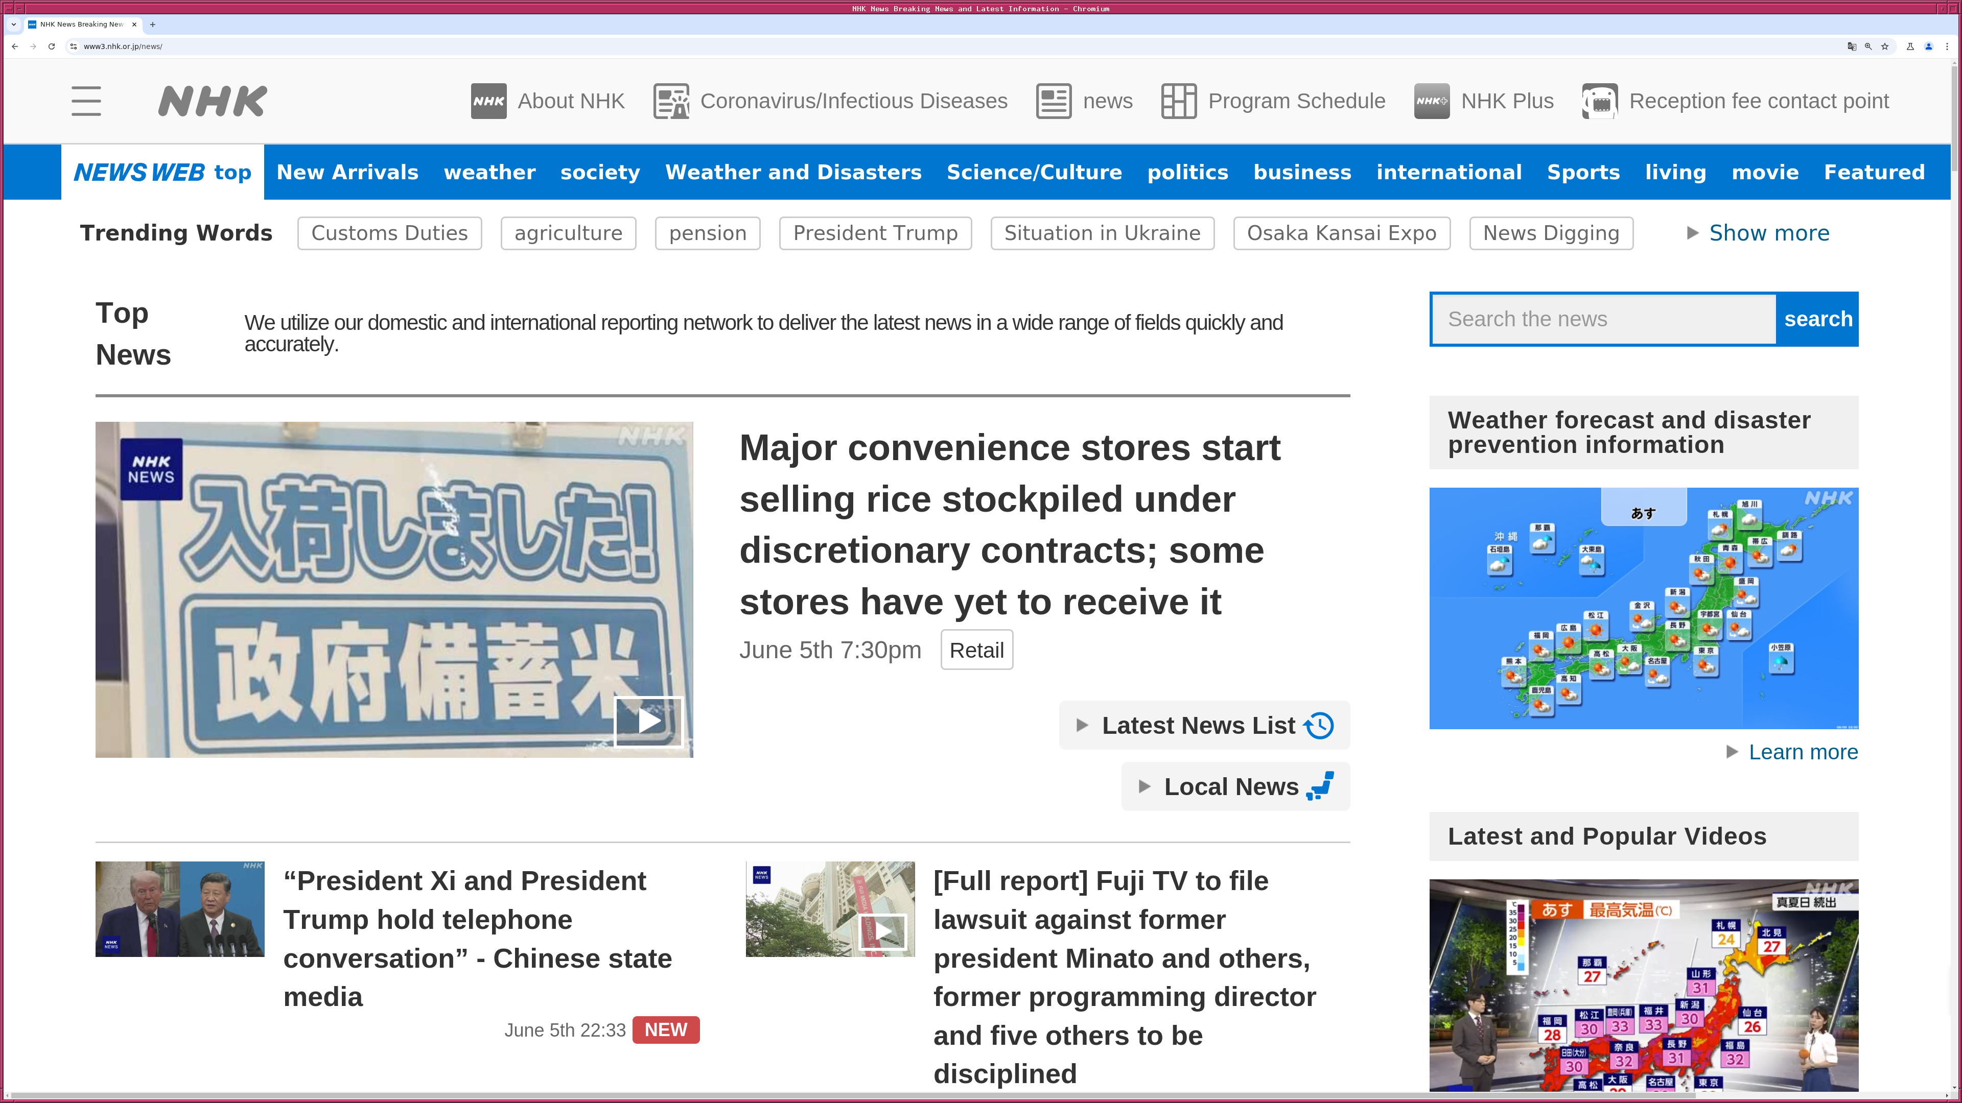Play the top rice story video

tap(648, 721)
